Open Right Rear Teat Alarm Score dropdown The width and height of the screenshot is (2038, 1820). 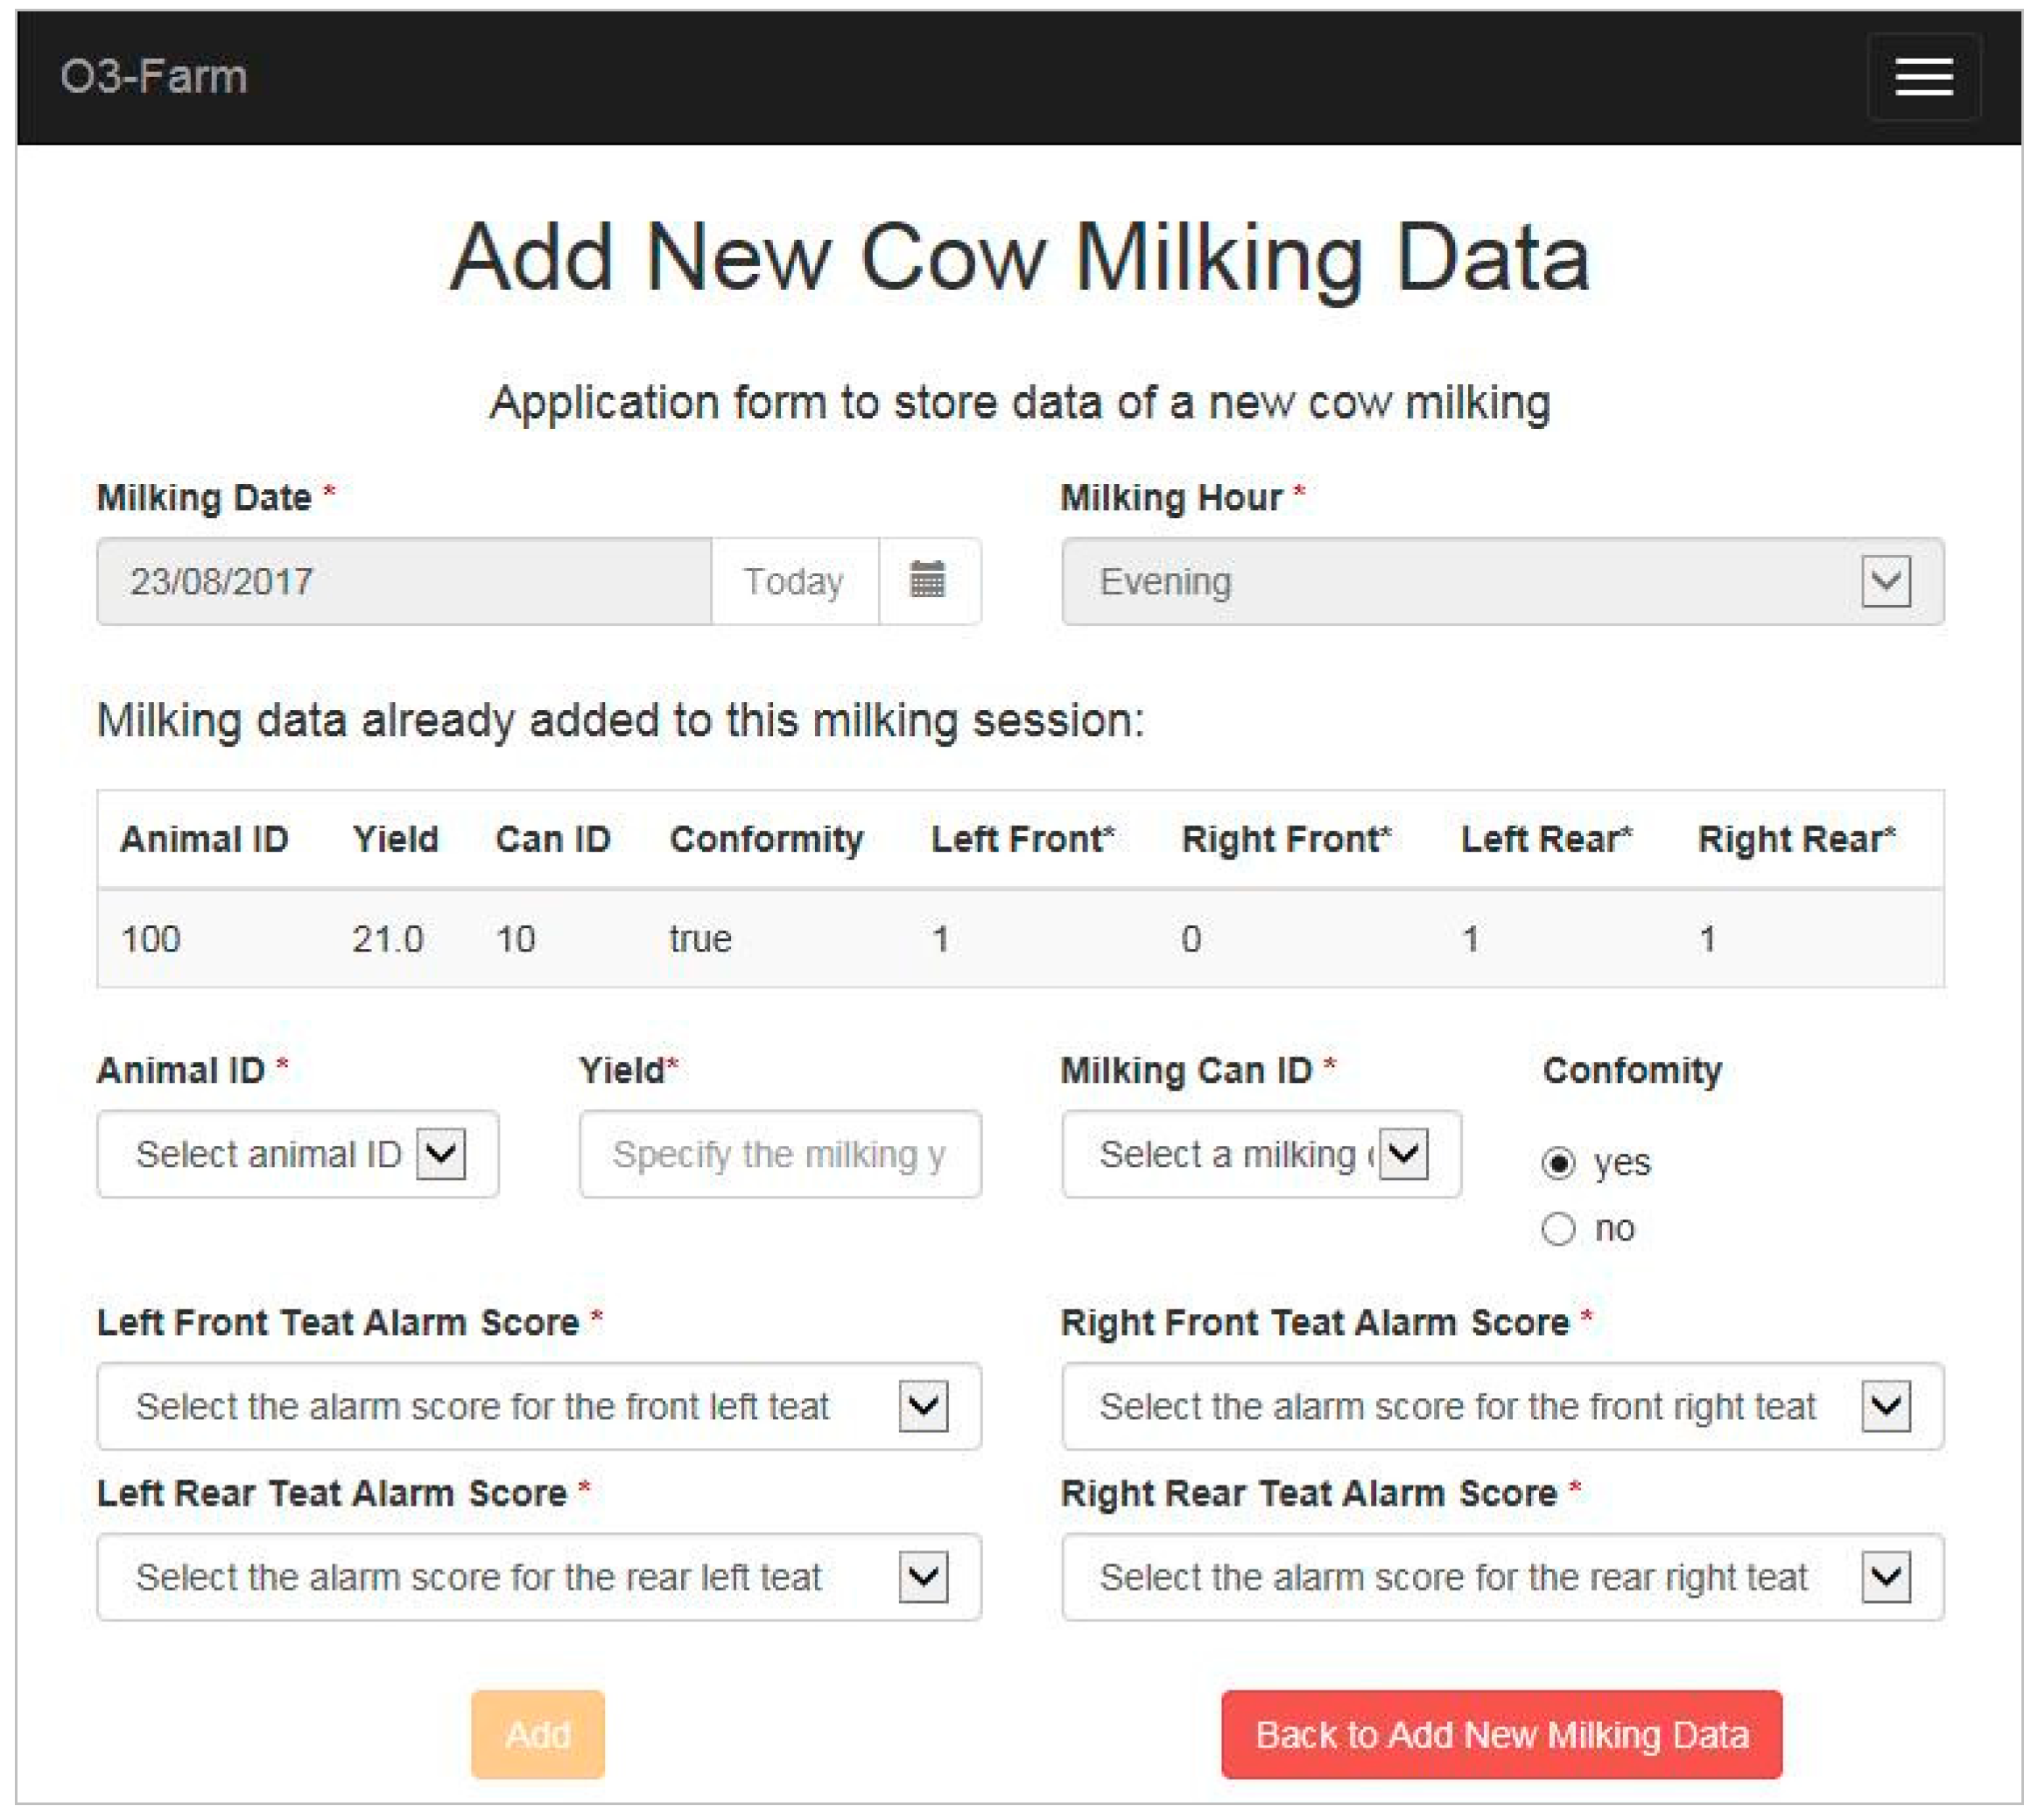click(x=1502, y=1577)
